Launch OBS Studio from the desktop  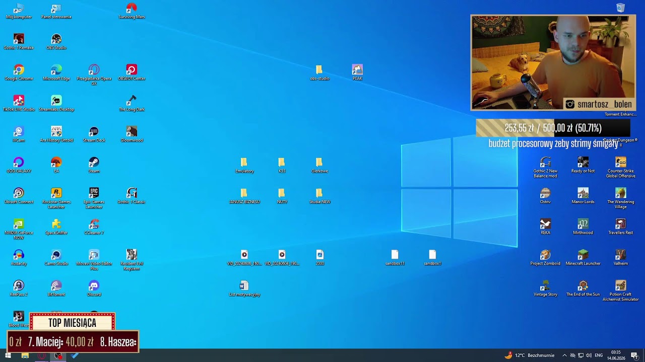click(x=56, y=42)
